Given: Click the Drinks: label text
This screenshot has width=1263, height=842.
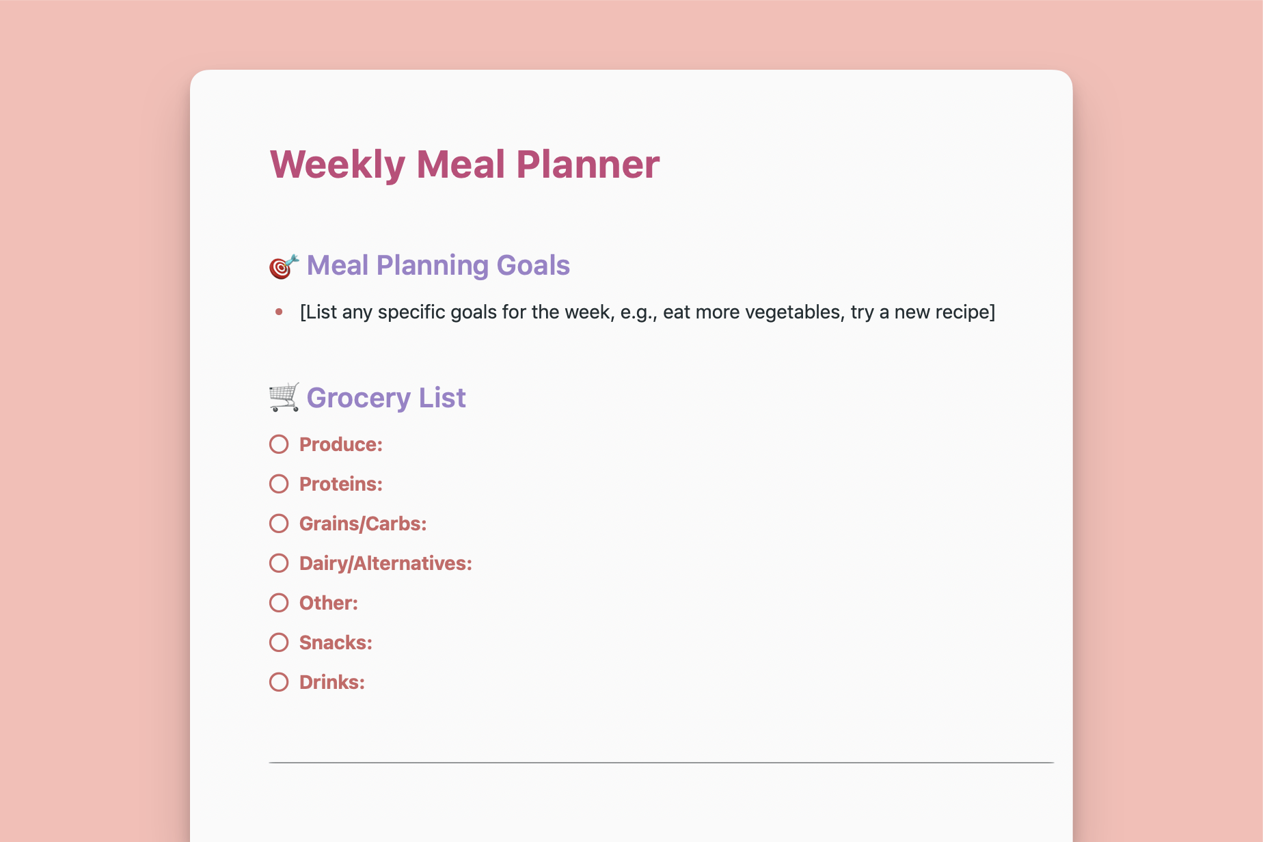Looking at the screenshot, I should point(332,682).
